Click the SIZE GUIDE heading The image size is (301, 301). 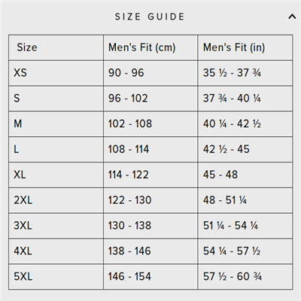click(x=150, y=17)
